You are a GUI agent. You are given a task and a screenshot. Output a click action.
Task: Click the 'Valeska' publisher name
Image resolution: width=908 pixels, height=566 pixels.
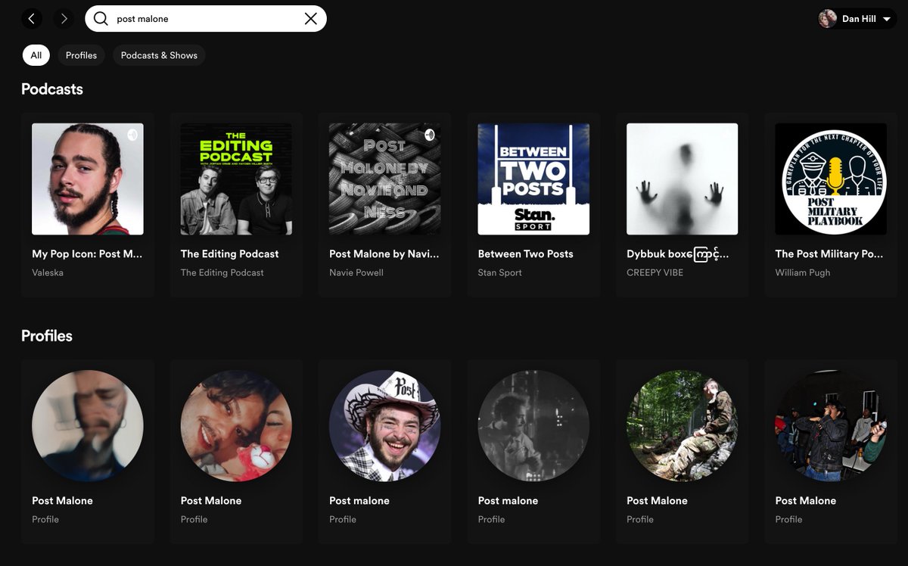pyautogui.click(x=48, y=272)
